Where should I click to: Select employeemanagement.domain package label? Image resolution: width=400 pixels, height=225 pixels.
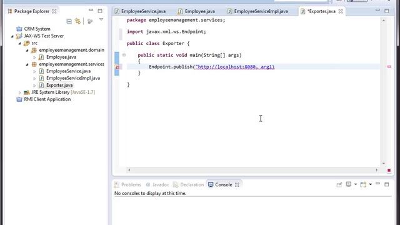(x=71, y=50)
